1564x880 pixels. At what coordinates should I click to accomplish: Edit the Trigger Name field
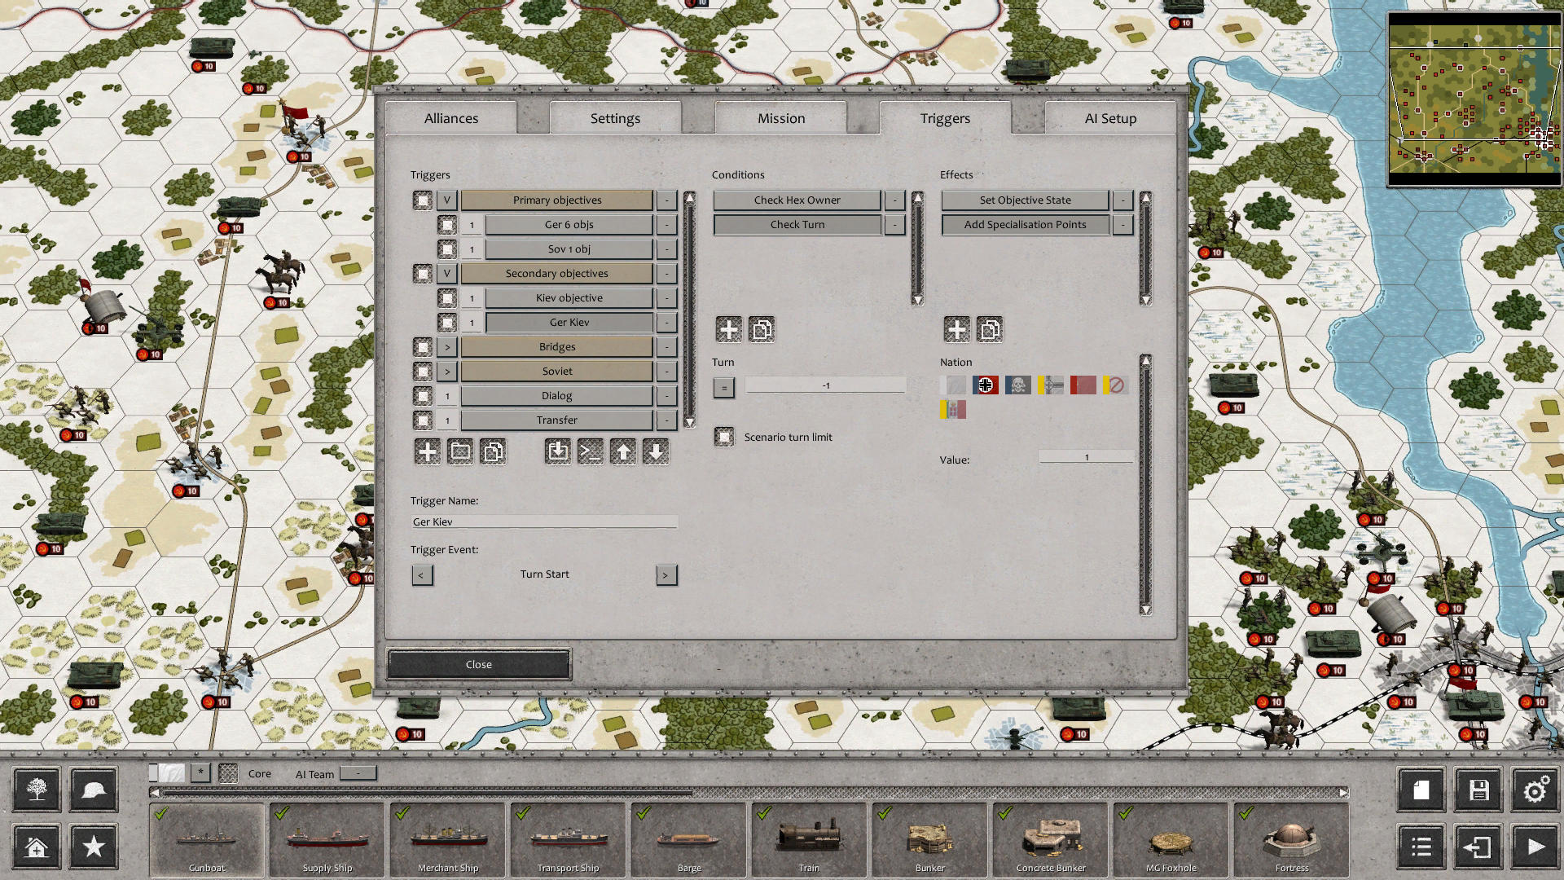pos(544,521)
